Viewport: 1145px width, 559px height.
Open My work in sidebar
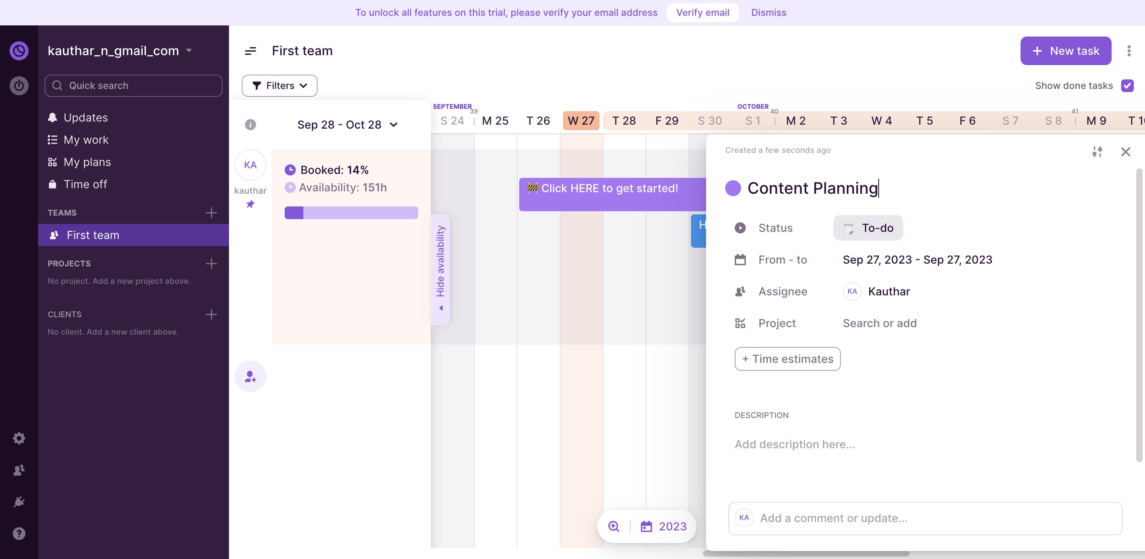pos(86,140)
